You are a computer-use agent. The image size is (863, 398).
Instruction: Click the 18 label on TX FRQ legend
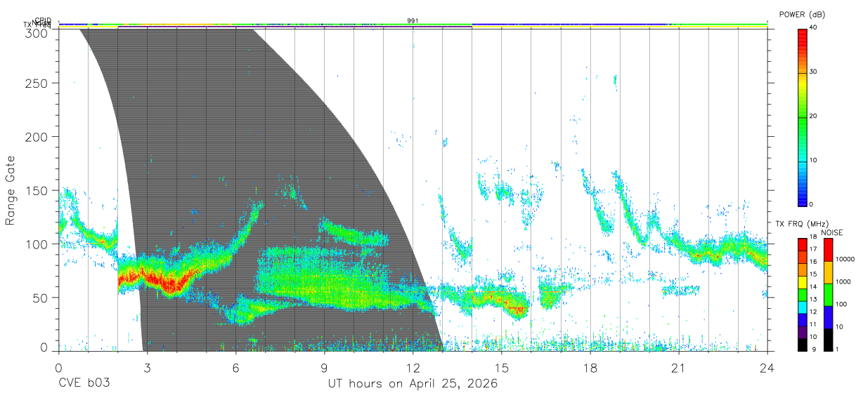coord(813,237)
